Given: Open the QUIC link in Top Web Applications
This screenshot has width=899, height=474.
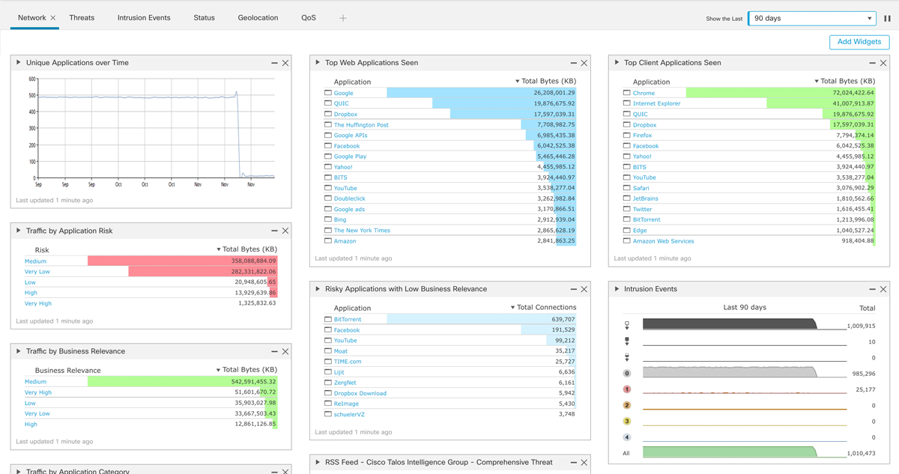Looking at the screenshot, I should click(341, 103).
